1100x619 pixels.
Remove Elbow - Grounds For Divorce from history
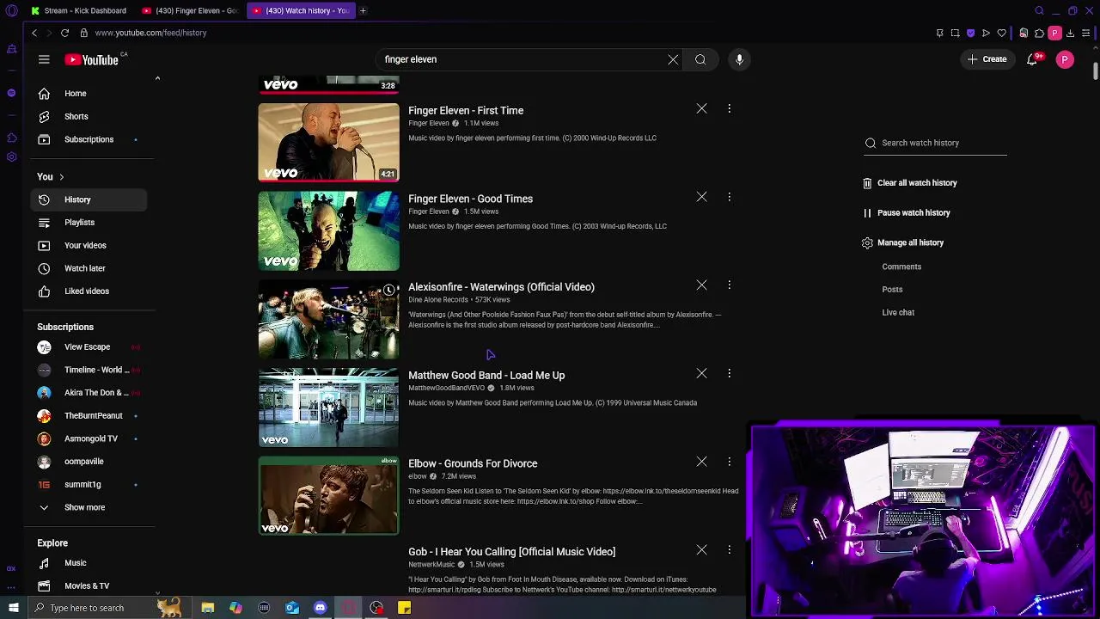click(x=701, y=462)
